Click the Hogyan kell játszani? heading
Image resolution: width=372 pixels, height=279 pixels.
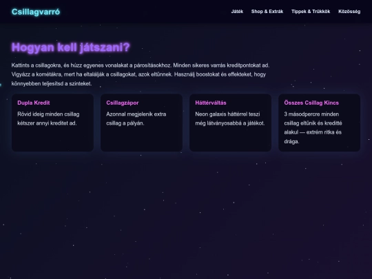coord(71,48)
